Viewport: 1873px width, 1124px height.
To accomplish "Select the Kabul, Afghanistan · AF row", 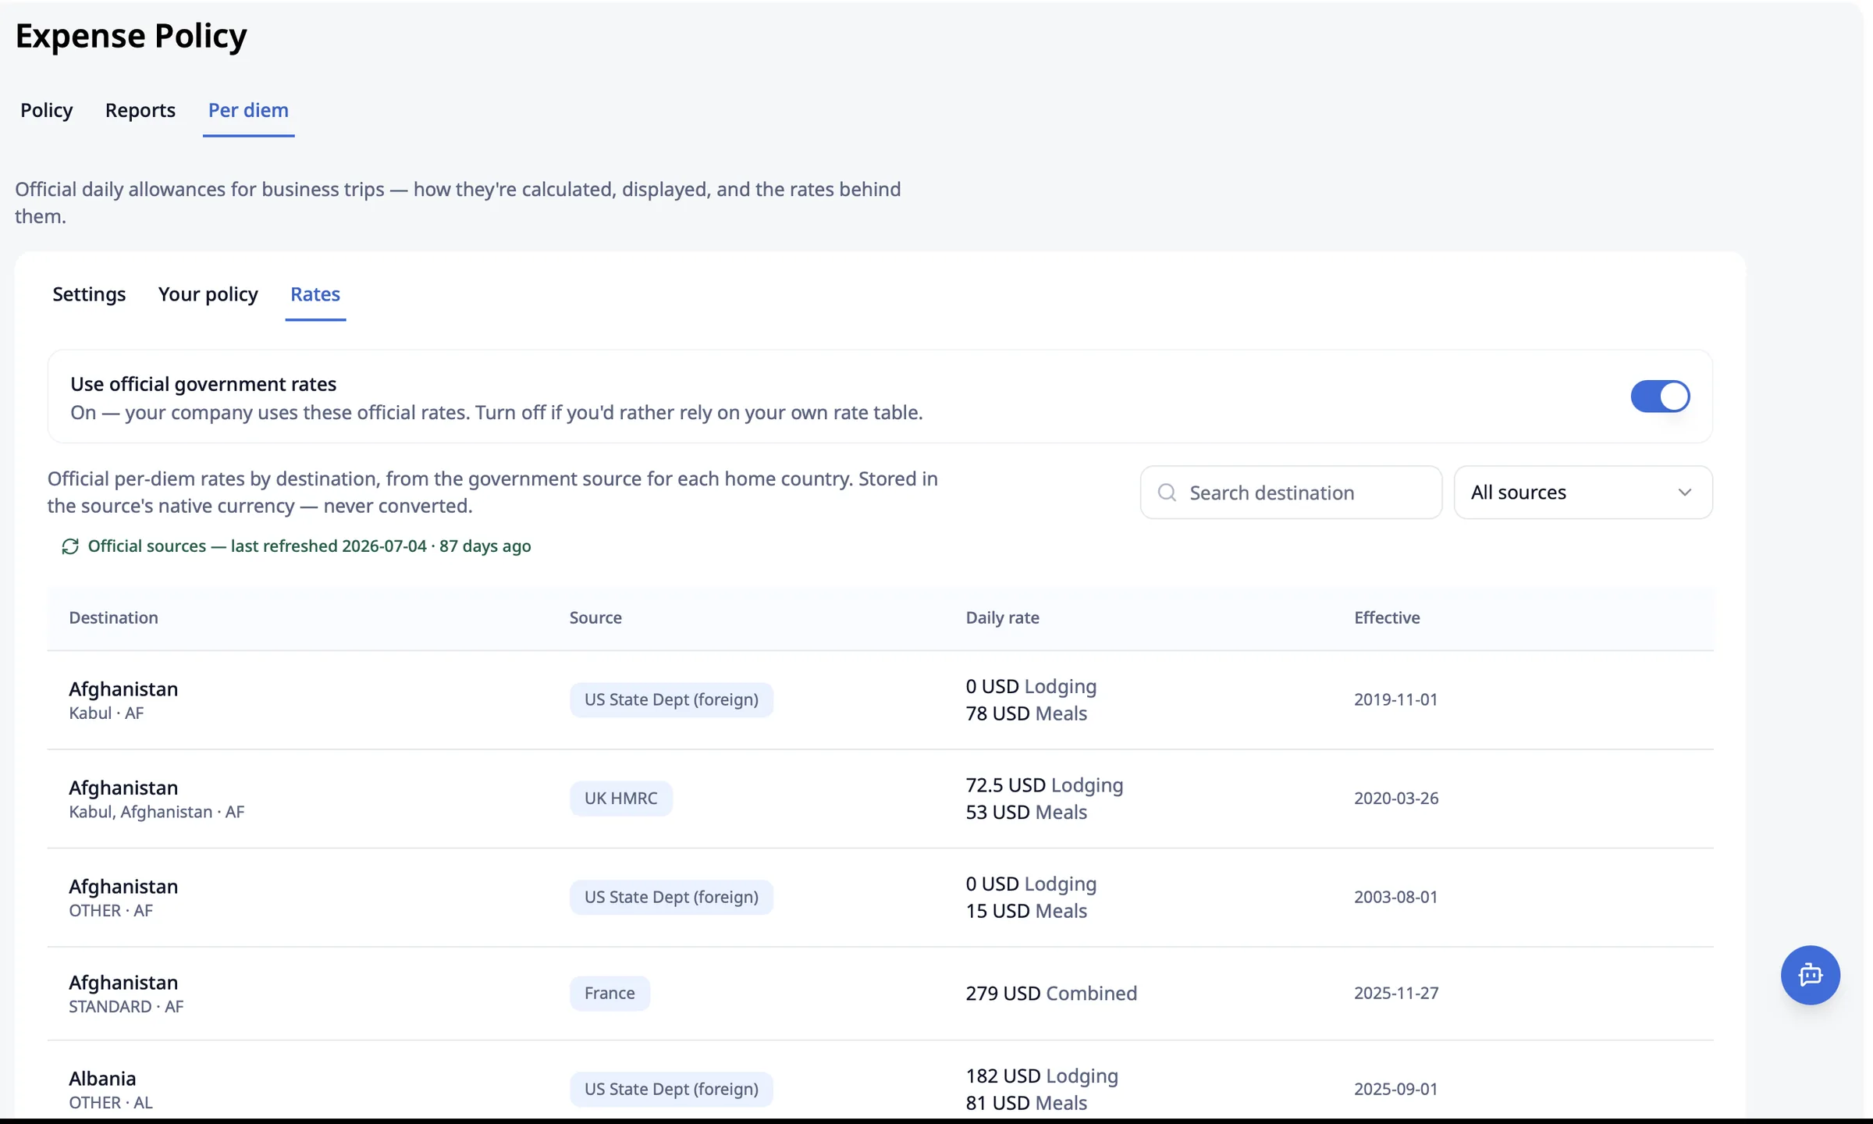I will tap(880, 799).
